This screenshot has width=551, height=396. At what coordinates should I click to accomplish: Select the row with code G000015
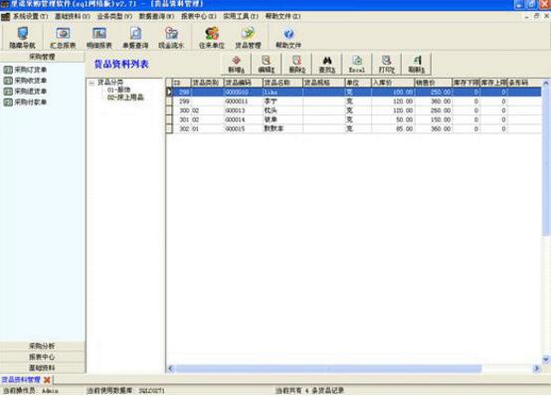click(353, 128)
